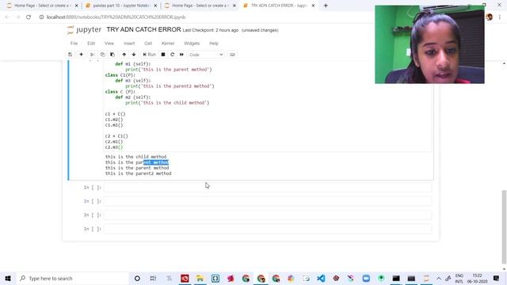Move the selected cell down
507x285 pixels.
[x=134, y=55]
